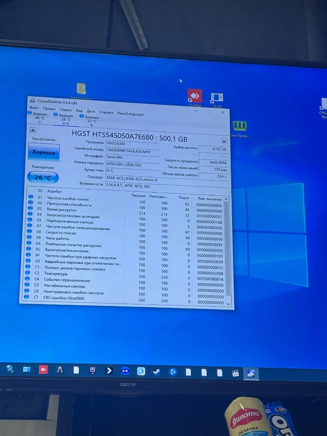Viewport: 327px width, 436px height.
Task: Click status circle of attribute C7
Action: point(26,297)
